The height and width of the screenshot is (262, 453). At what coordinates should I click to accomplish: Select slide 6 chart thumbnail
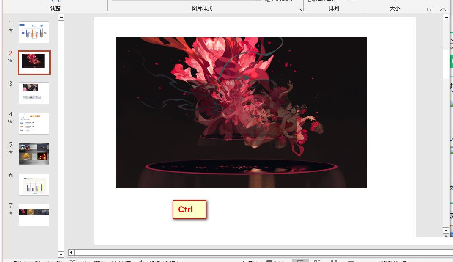(x=34, y=184)
